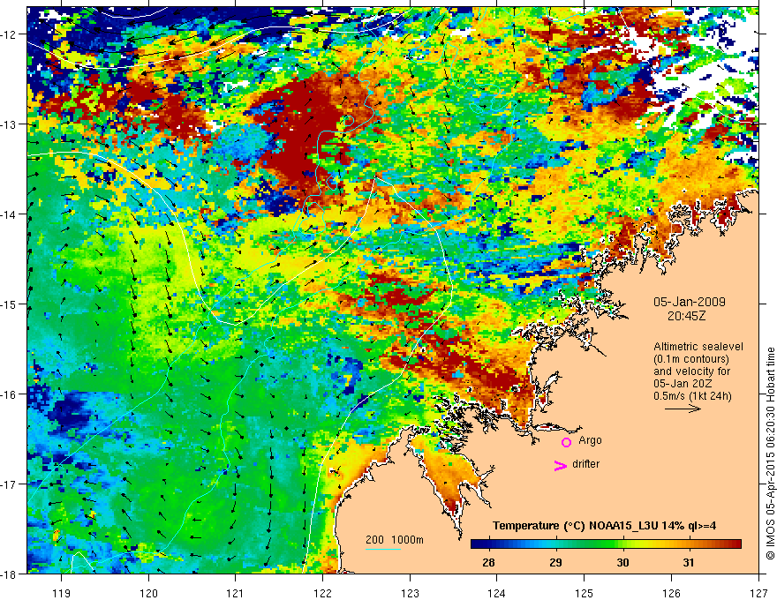777x600 pixels.
Task: Click the temperature color scale bar
Action: pyautogui.click(x=606, y=544)
